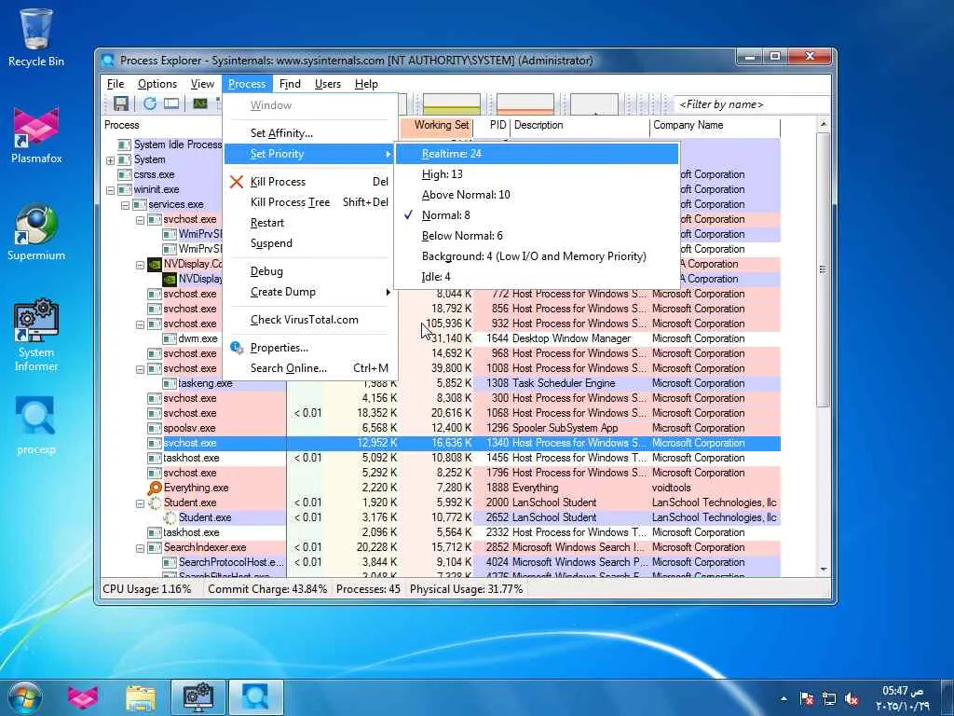
Task: Collapse the parent Student.exe node
Action: (x=140, y=503)
